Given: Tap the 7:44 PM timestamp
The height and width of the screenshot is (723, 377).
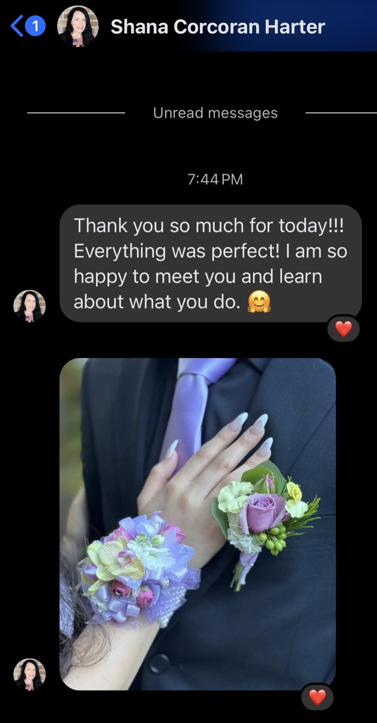Looking at the screenshot, I should coord(215,179).
